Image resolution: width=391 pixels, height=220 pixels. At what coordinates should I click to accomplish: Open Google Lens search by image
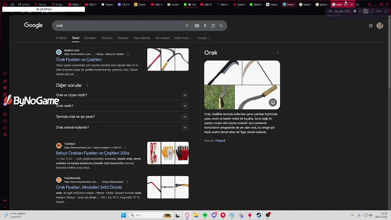pos(213,26)
